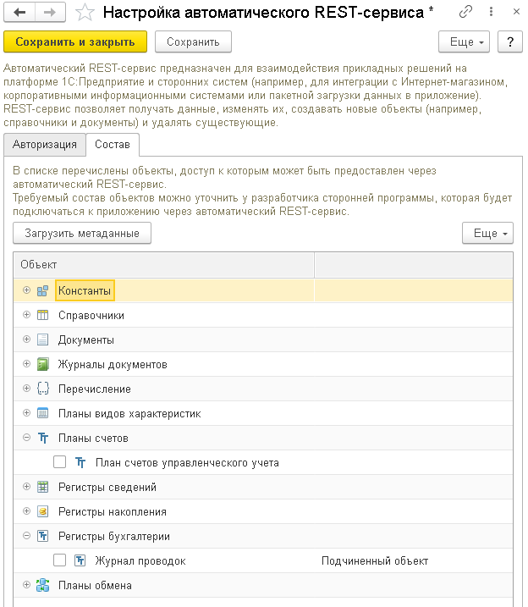
Task: Click the forward navigation arrow
Action: (50, 13)
